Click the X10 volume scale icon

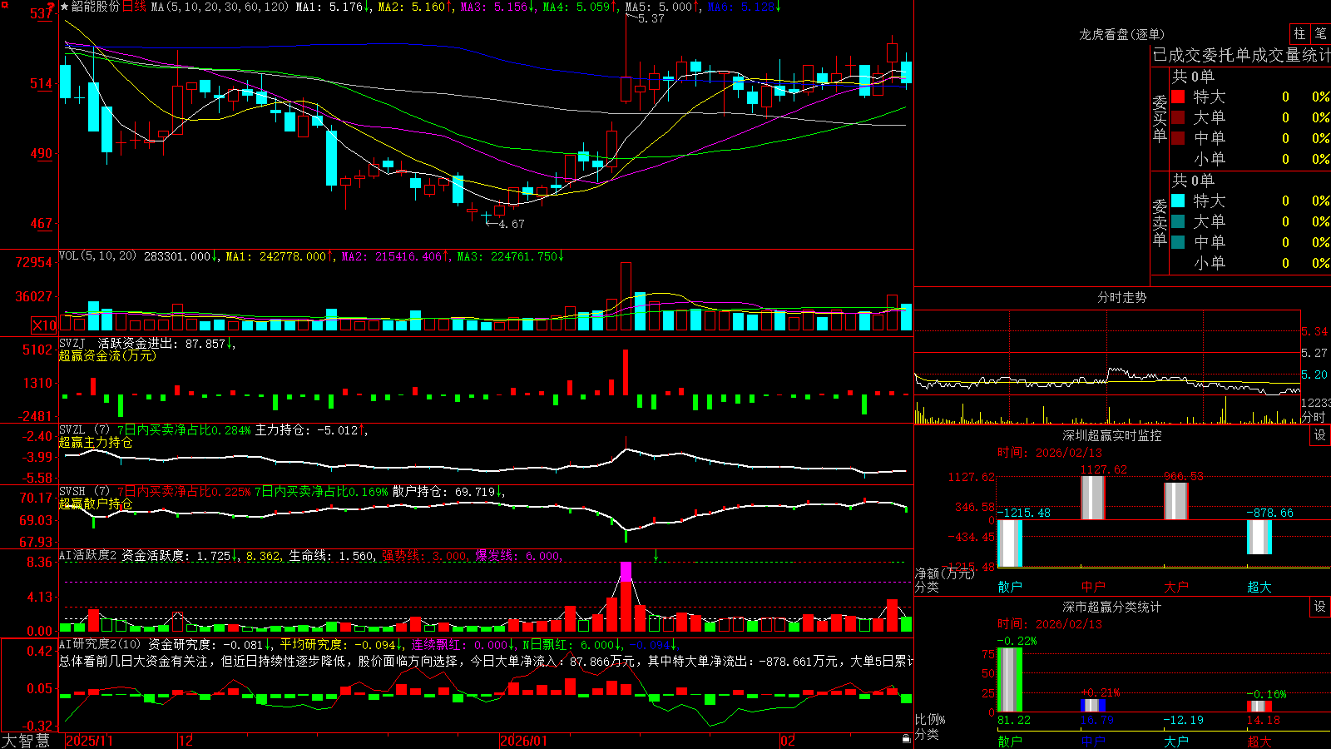pyautogui.click(x=44, y=325)
